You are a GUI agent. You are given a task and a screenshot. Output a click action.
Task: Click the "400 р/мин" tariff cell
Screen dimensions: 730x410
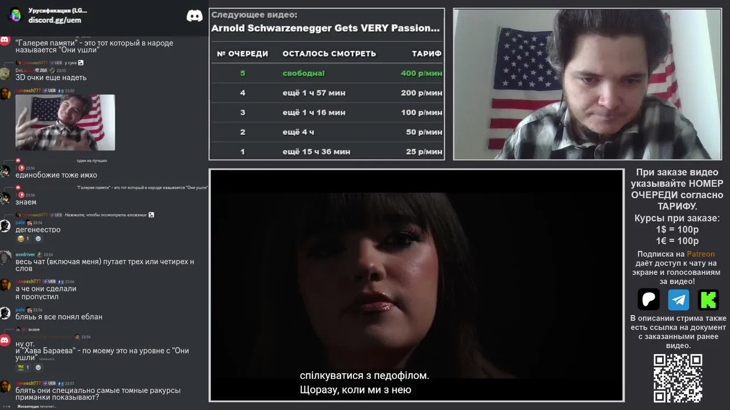pyautogui.click(x=421, y=73)
